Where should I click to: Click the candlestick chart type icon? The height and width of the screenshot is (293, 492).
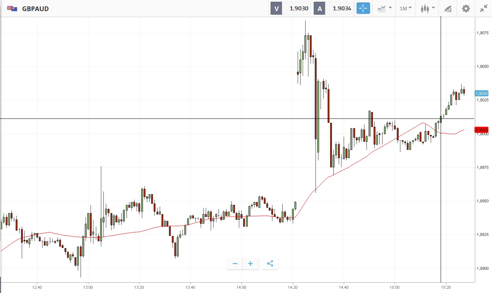[424, 8]
